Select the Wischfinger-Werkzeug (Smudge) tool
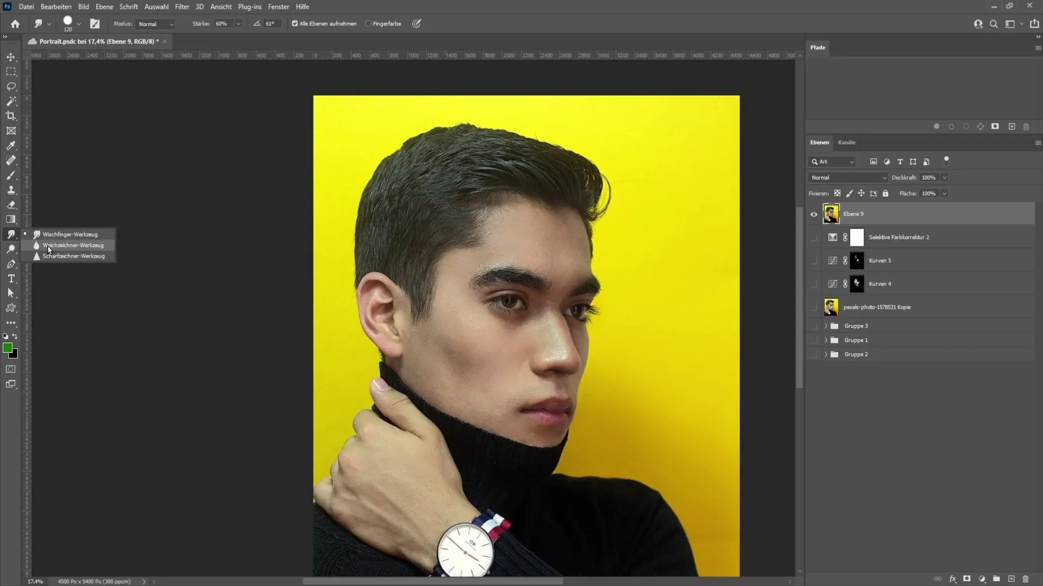 click(x=70, y=234)
